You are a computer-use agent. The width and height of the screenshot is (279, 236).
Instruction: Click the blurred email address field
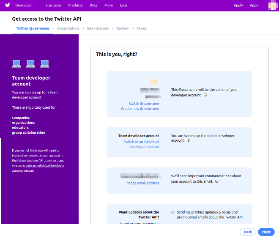140,176
